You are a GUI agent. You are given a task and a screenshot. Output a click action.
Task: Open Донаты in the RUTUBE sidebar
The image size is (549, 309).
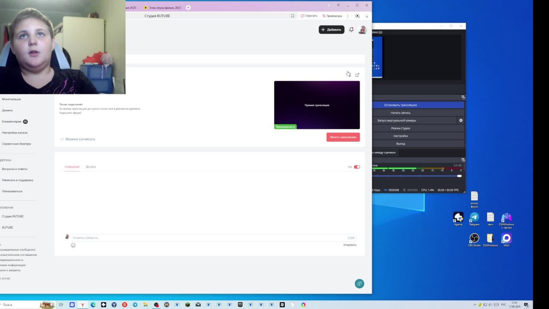pos(7,110)
